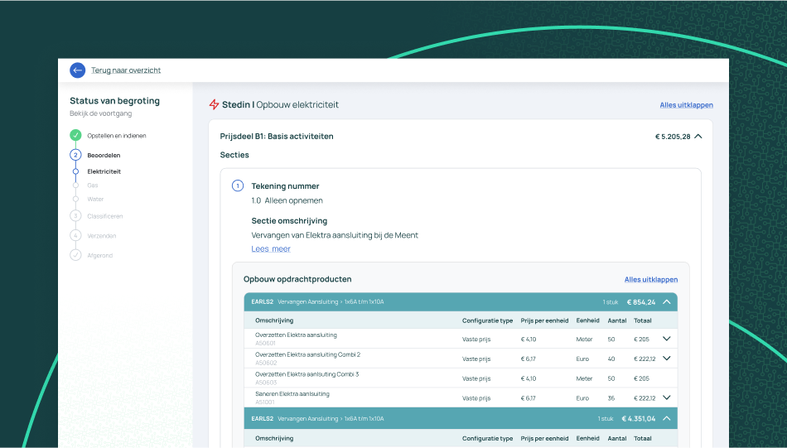Click the step 4 Verzenden circle icon

click(75, 235)
